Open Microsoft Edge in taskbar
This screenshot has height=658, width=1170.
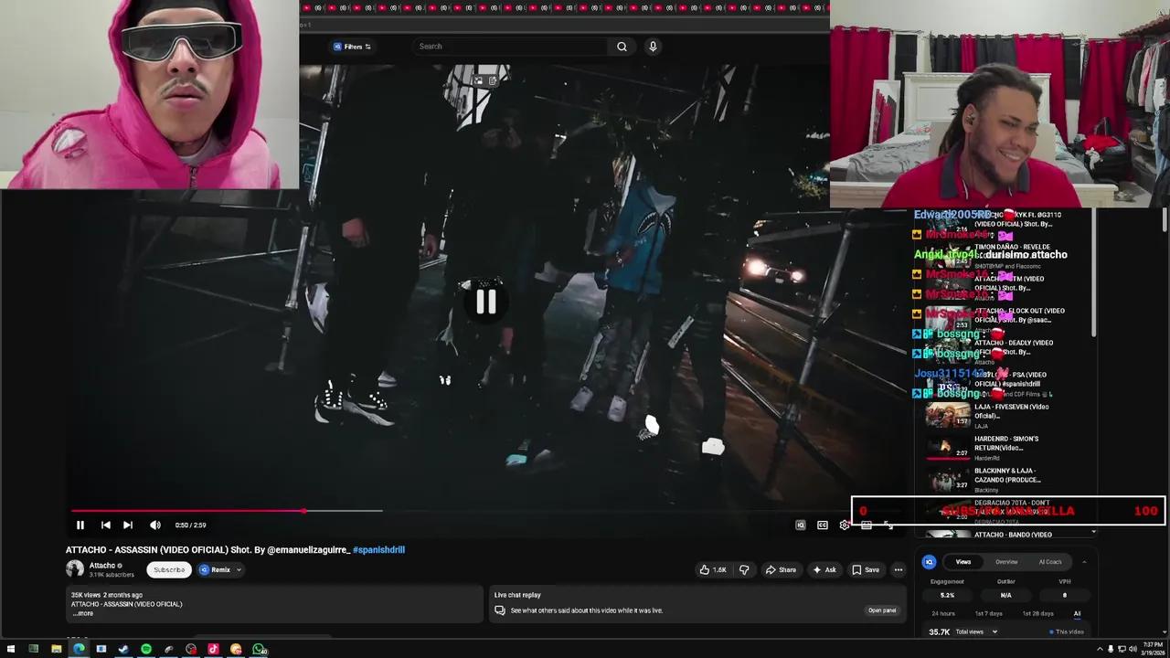click(x=79, y=650)
